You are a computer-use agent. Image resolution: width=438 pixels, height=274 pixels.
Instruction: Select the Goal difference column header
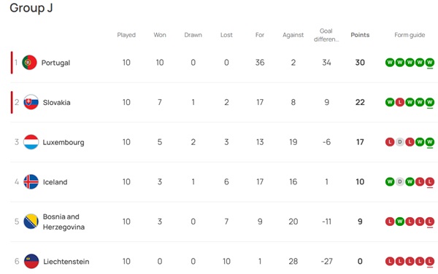(326, 35)
